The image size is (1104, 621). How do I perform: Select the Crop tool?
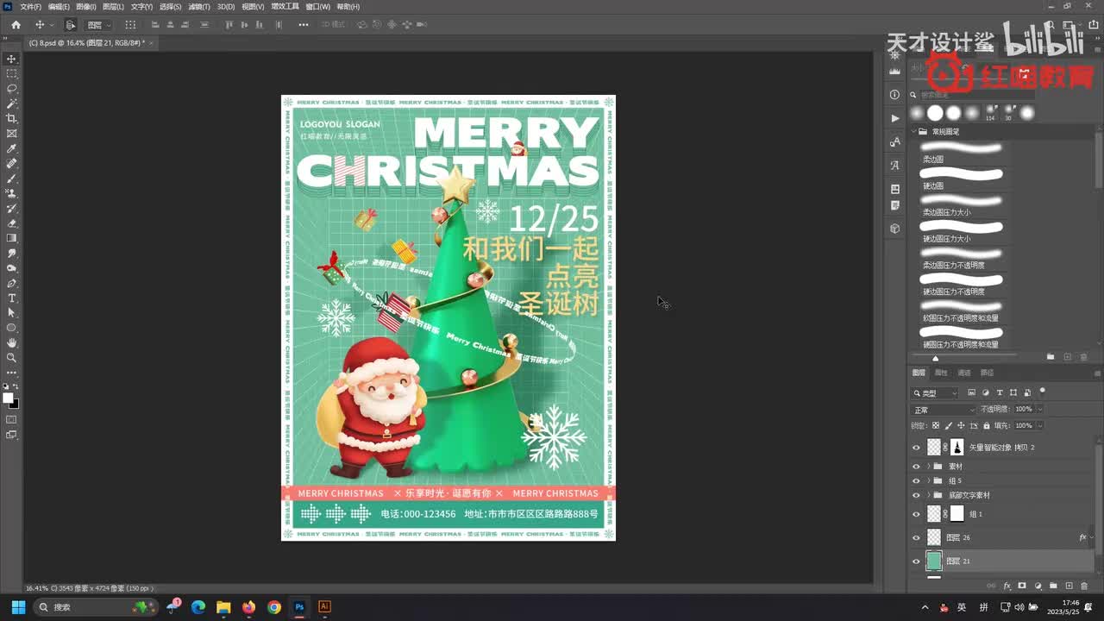click(x=12, y=118)
